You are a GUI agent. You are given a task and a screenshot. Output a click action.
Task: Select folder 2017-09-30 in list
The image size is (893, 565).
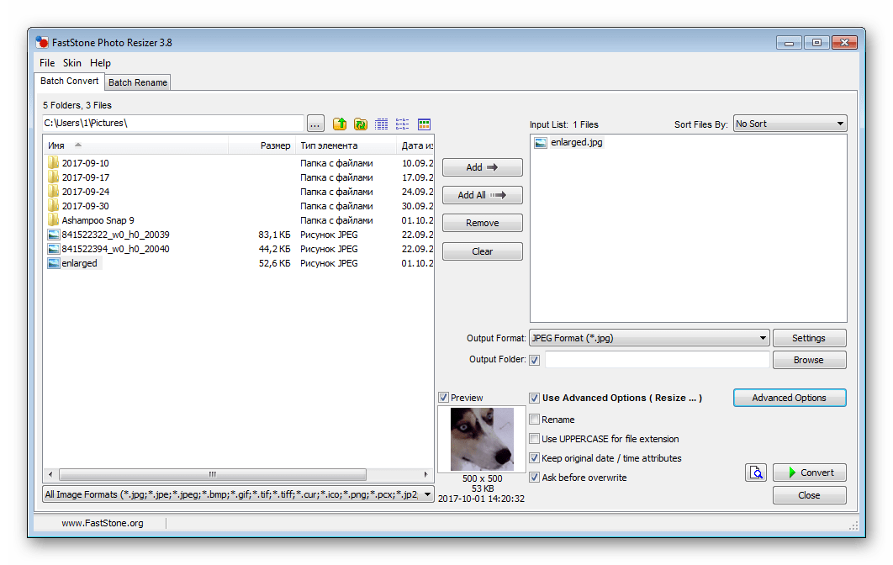[86, 206]
